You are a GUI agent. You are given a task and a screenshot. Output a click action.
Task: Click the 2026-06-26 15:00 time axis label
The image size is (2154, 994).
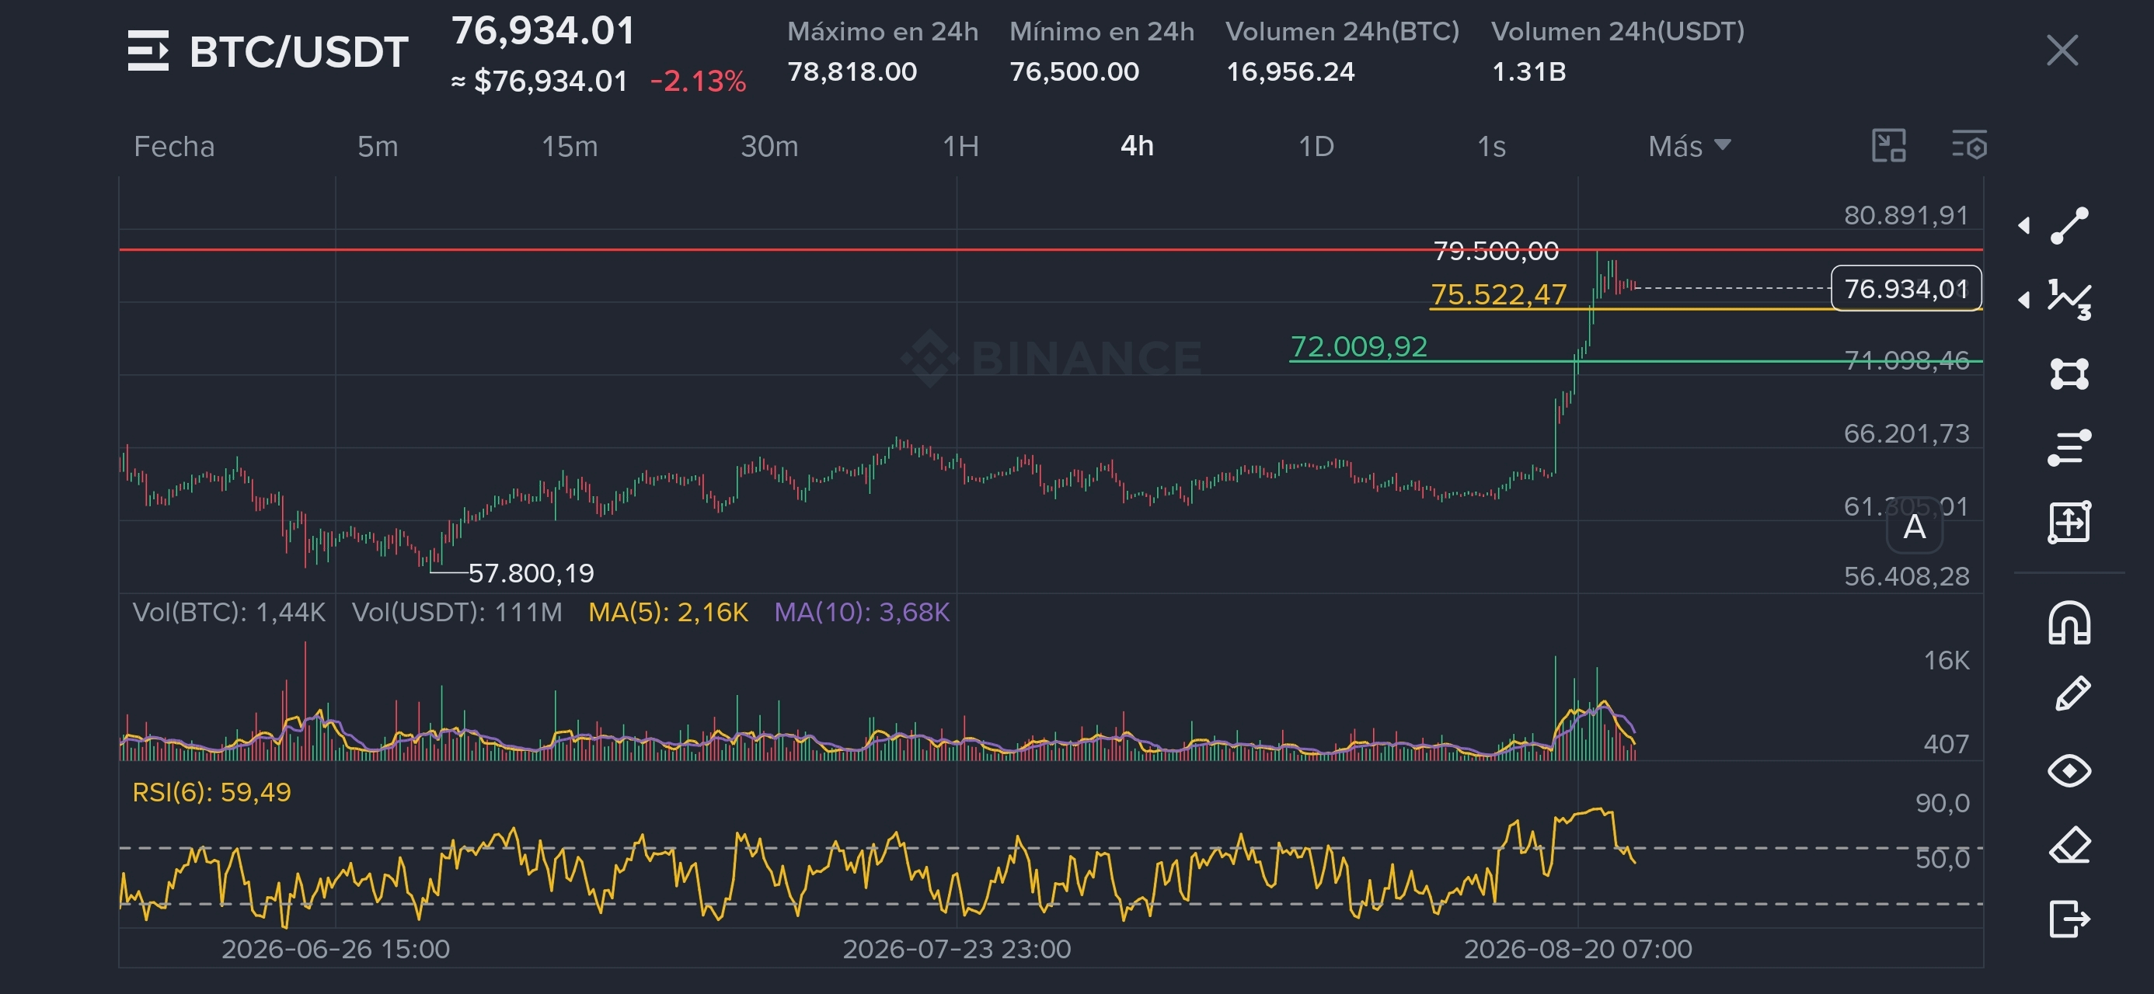click(x=336, y=949)
